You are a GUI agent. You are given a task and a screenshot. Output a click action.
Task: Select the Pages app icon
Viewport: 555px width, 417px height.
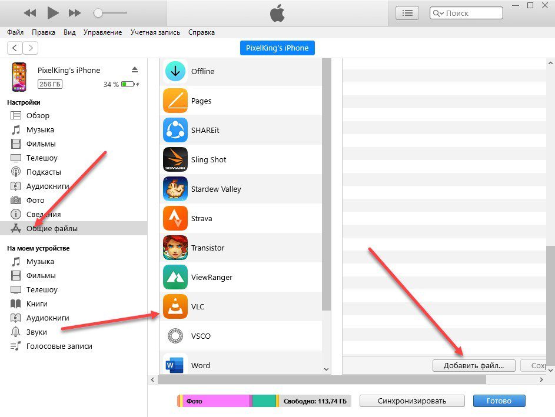175,101
